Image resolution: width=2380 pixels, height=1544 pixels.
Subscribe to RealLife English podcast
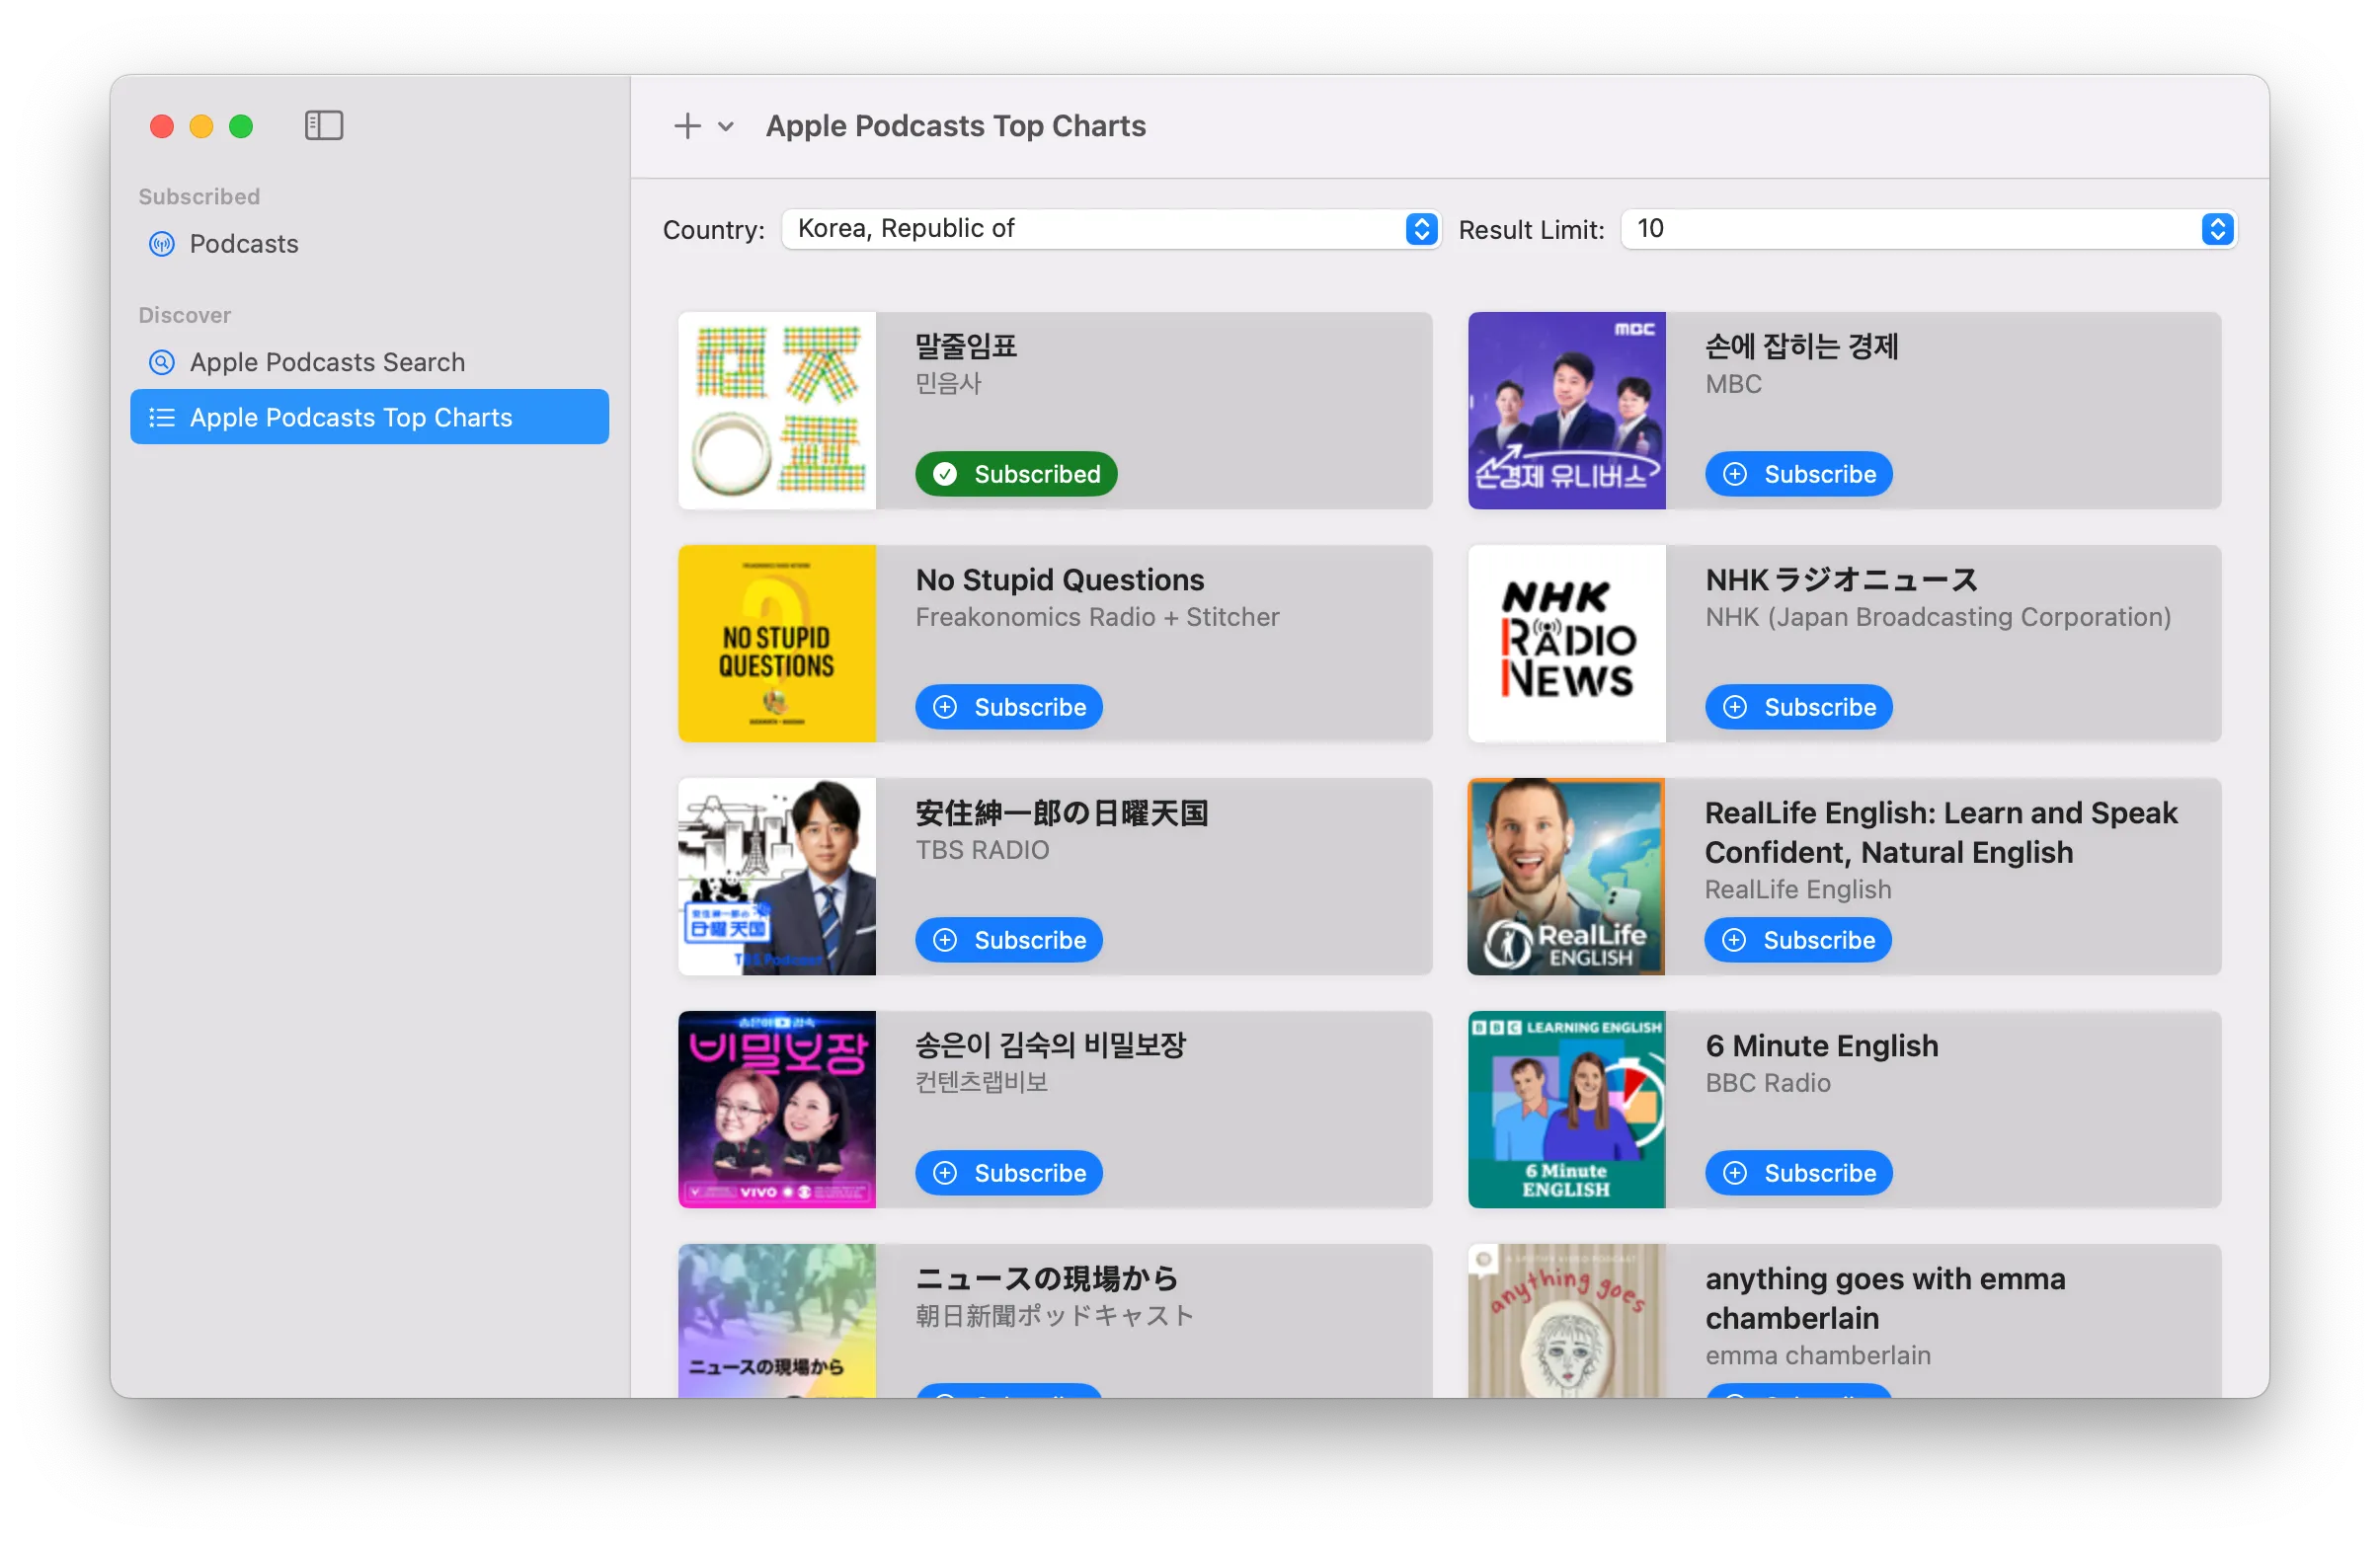pos(1797,940)
